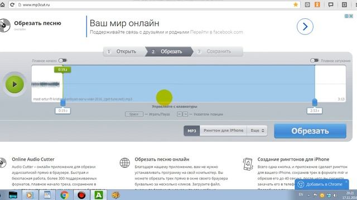This screenshot has width=357, height=200.
Task: Click the ringing phone icon for iPhone ringtones
Action: click(x=248, y=164)
